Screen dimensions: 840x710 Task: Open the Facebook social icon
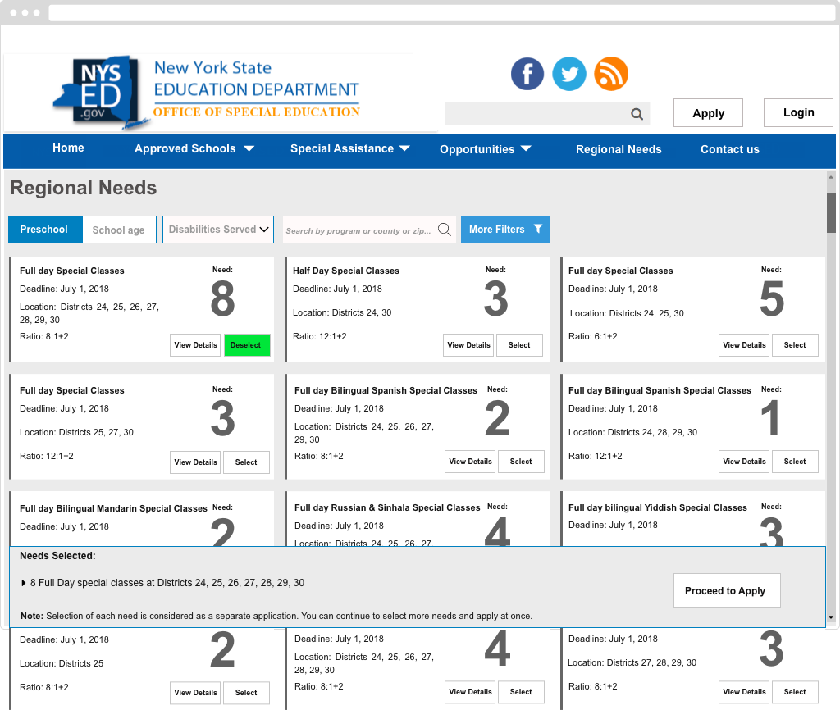pyautogui.click(x=527, y=74)
